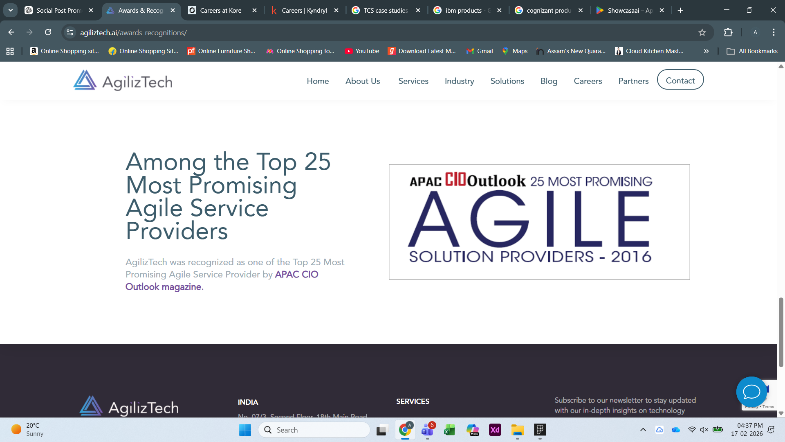Open the tab search chevron
This screenshot has height=442, width=785.
10,10
